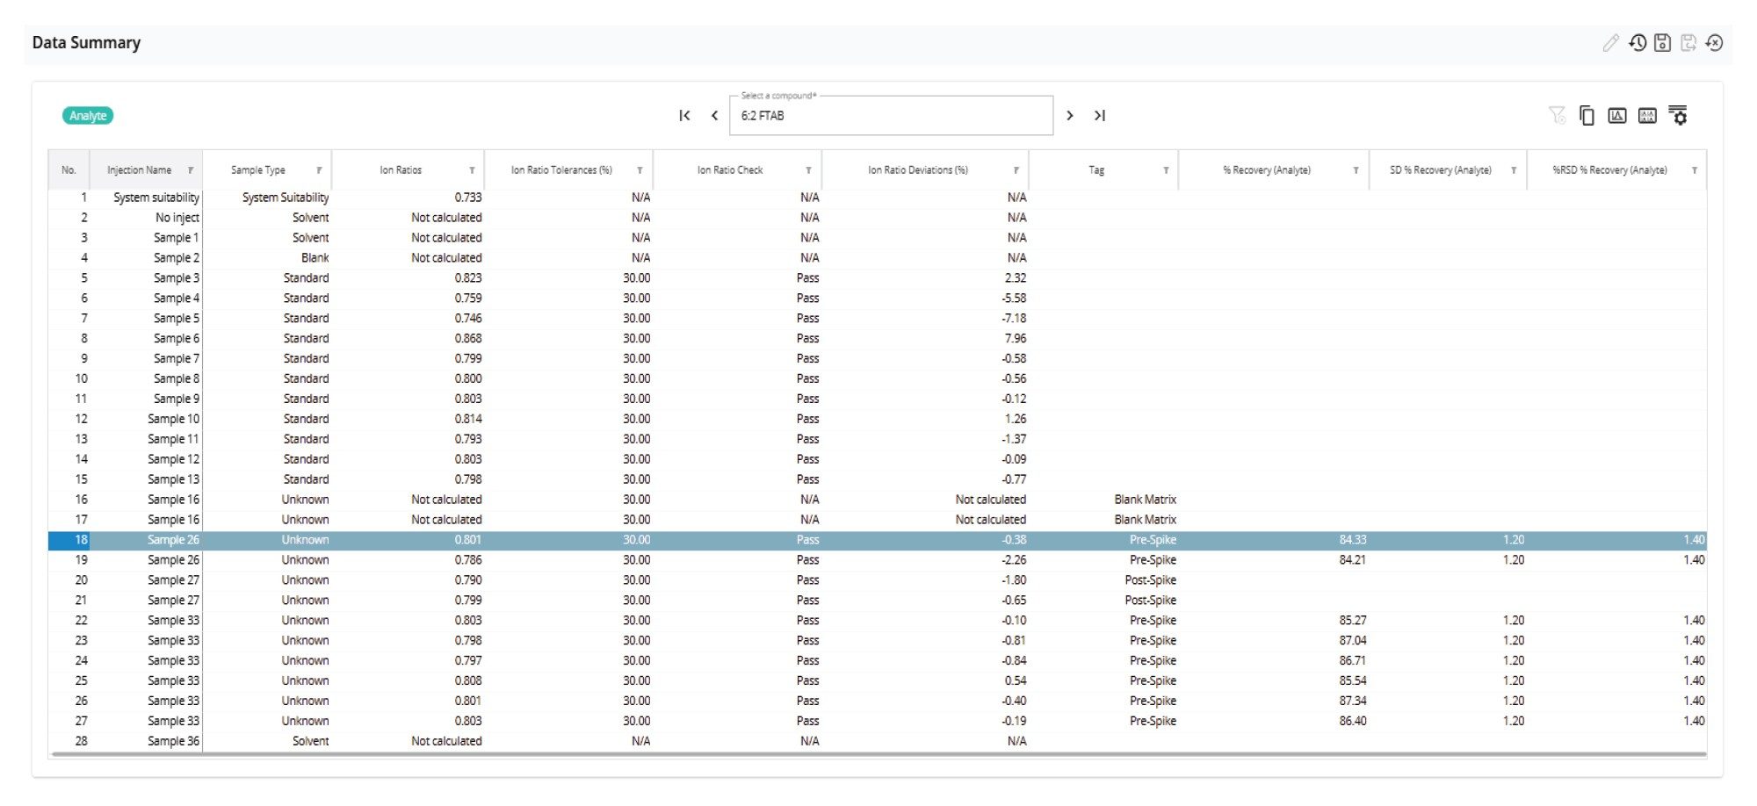Screen dimensions: 1757x806
Task: Click the Data Summary heading
Action: [x=86, y=42]
